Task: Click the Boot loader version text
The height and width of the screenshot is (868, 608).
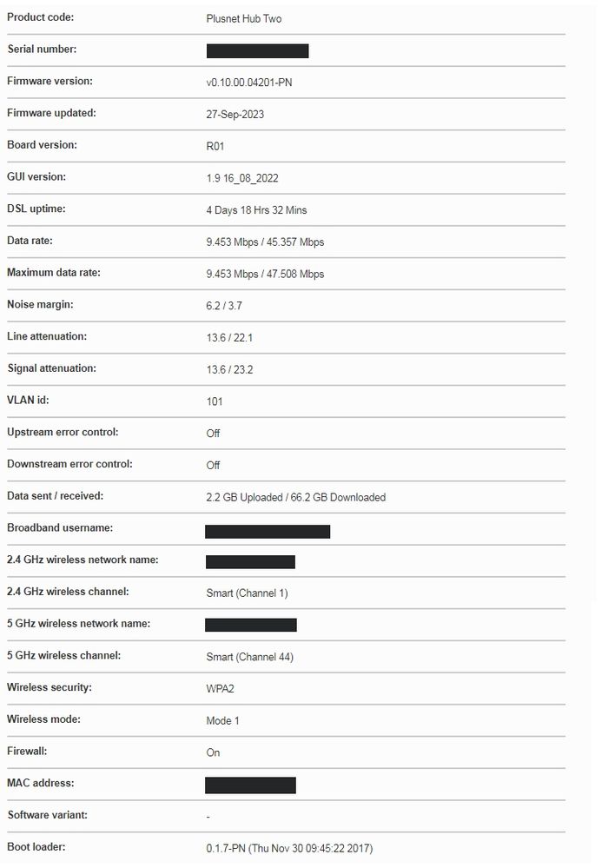Action: [x=289, y=848]
